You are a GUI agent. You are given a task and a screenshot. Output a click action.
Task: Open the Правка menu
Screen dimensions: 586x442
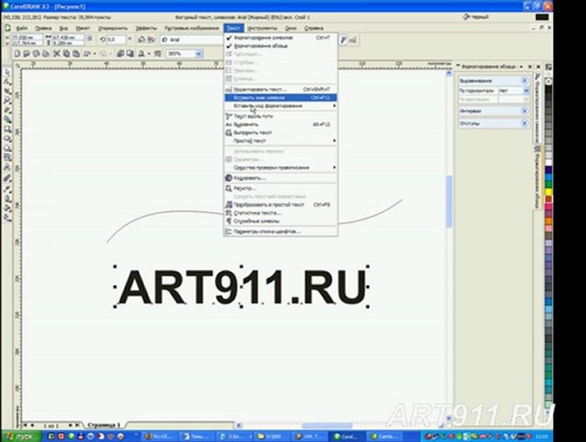point(43,28)
